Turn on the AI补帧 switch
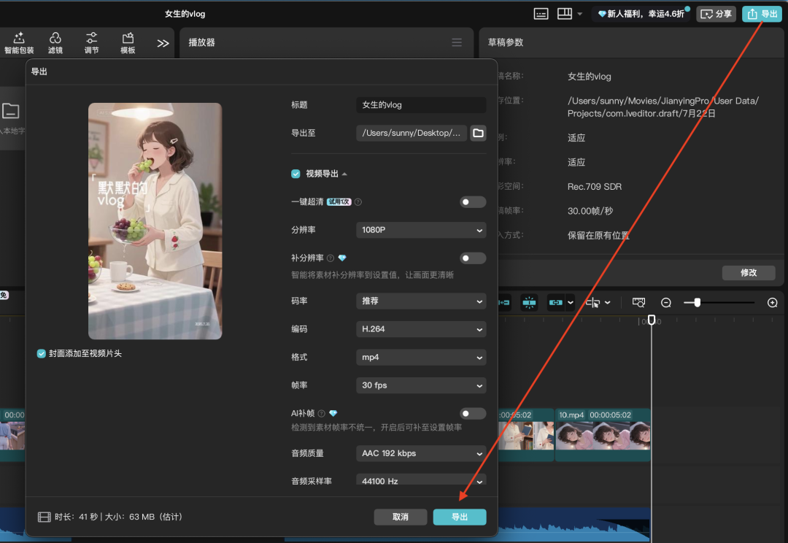 pyautogui.click(x=472, y=412)
